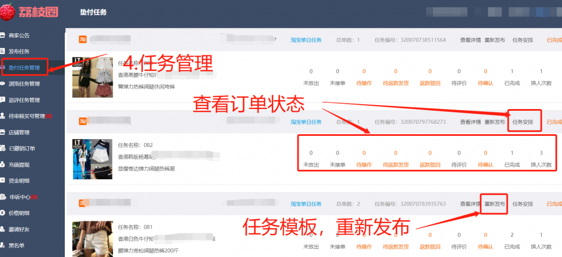This screenshot has height=257, width=562.
Task: Click 任务名称: 081 text
Action: 136,227
